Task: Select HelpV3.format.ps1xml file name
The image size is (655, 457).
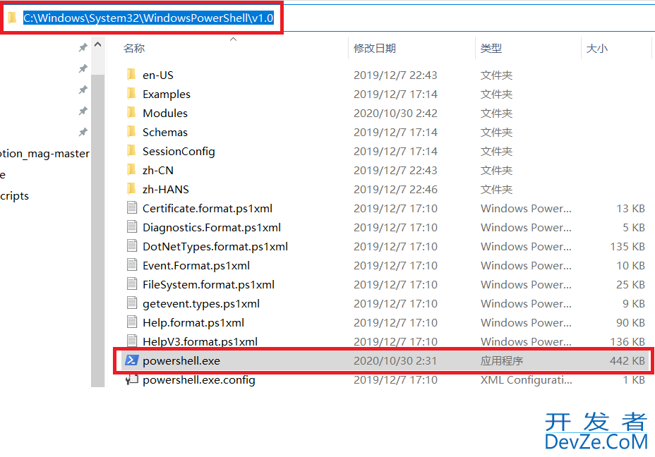Action: [200, 342]
